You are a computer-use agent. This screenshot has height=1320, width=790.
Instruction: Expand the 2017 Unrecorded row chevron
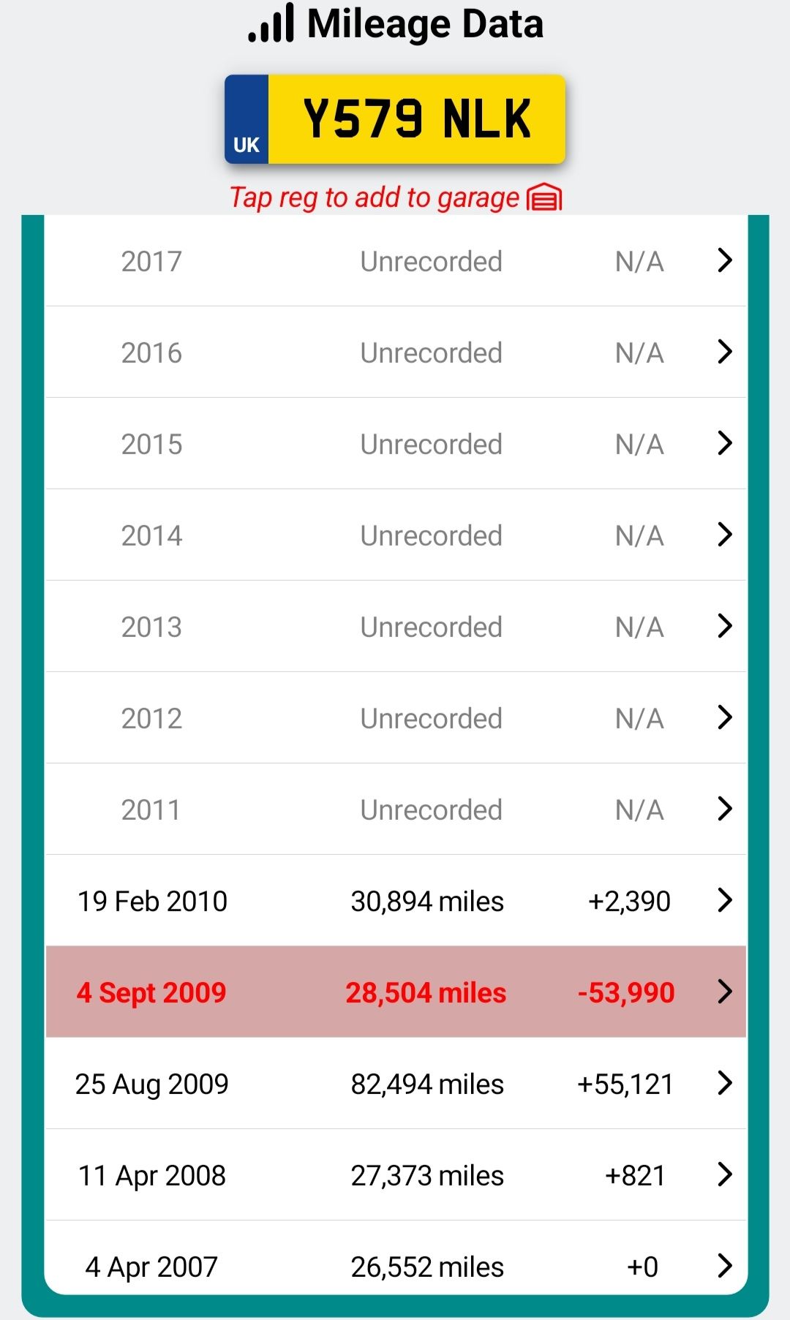click(x=724, y=260)
